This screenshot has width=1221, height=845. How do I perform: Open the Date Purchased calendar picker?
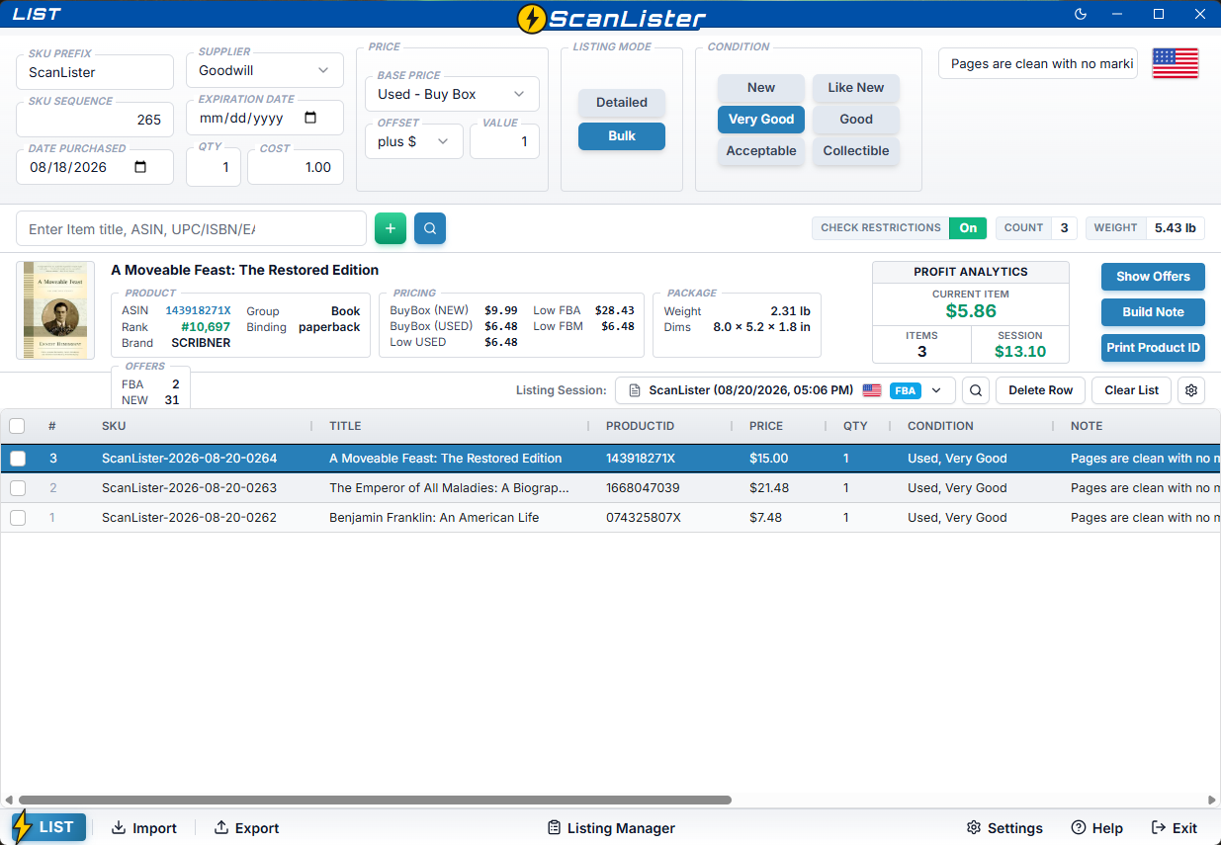(140, 167)
